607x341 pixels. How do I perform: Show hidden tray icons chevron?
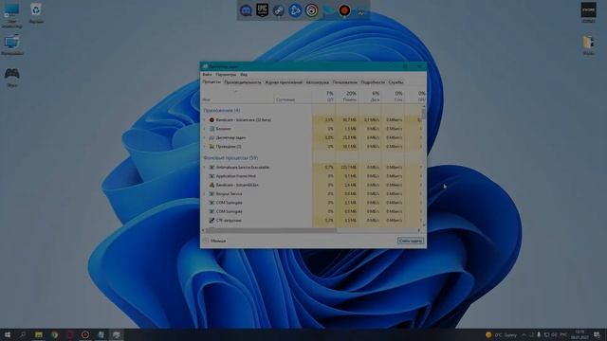click(x=524, y=334)
